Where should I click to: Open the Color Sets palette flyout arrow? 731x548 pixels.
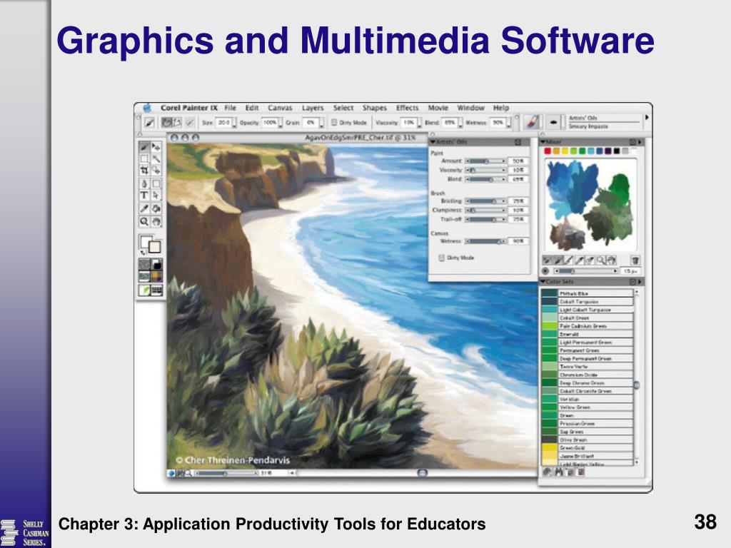[x=640, y=282]
